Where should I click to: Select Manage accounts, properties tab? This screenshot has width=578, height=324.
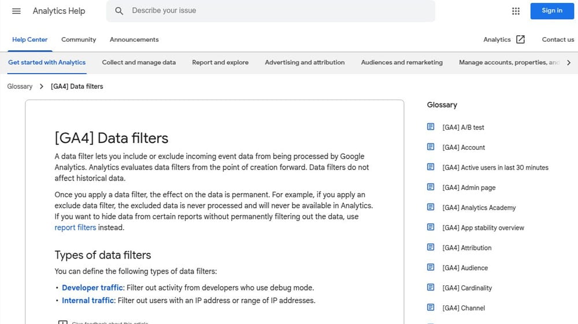tap(509, 62)
